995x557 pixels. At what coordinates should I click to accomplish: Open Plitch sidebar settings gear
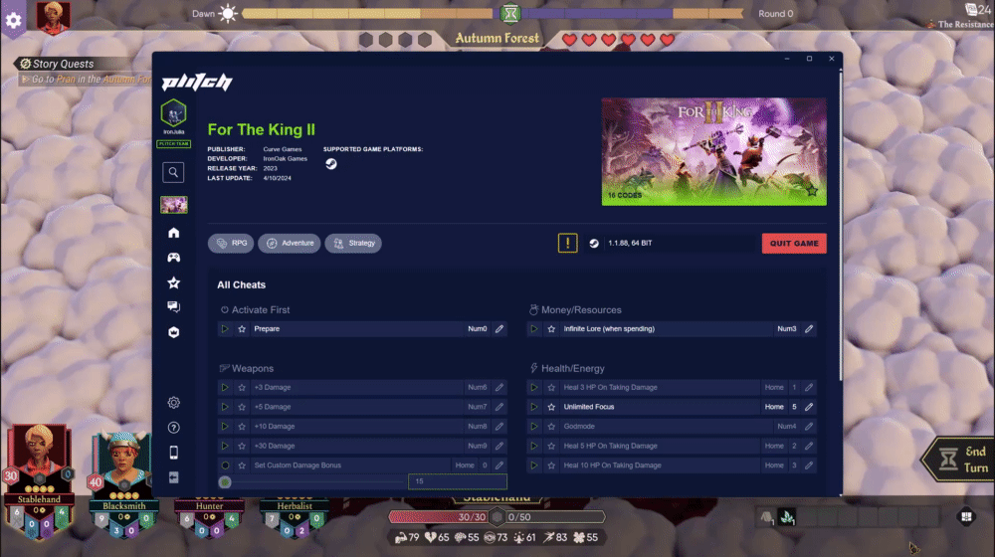coord(173,402)
